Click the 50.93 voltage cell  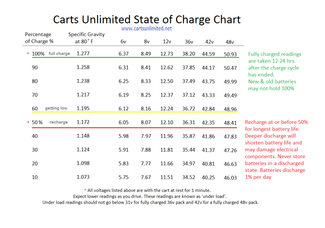point(230,54)
